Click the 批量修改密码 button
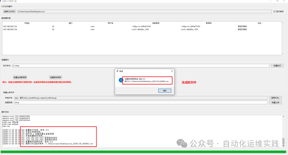 pos(55,77)
